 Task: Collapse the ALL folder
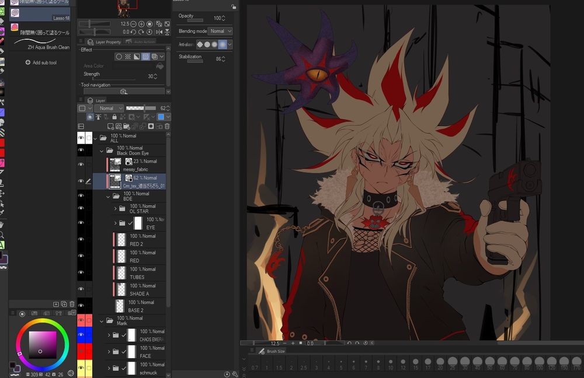pos(95,138)
